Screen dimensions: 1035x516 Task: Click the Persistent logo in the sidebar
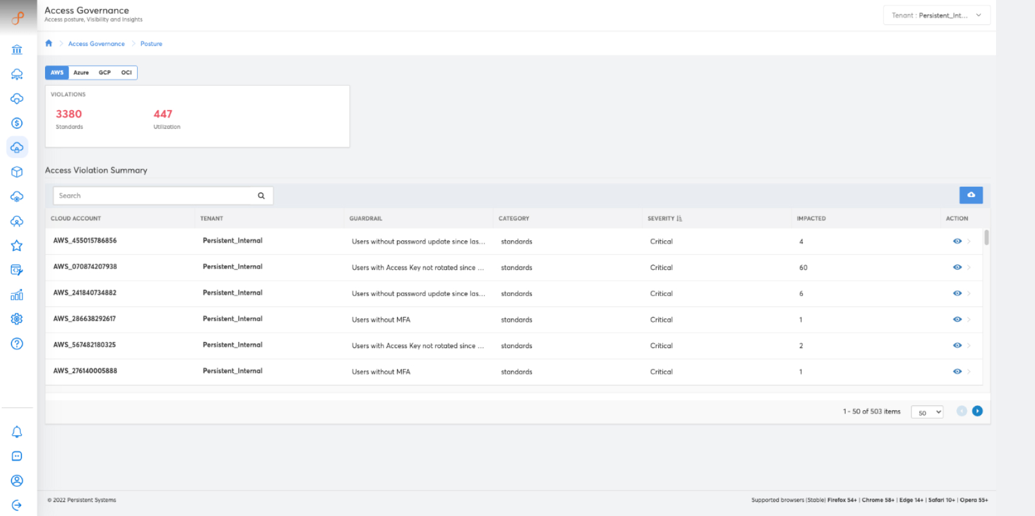18,18
